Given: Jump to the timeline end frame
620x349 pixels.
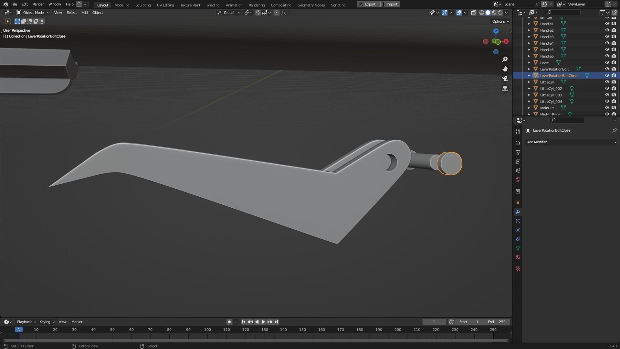Looking at the screenshot, I should click(x=276, y=322).
